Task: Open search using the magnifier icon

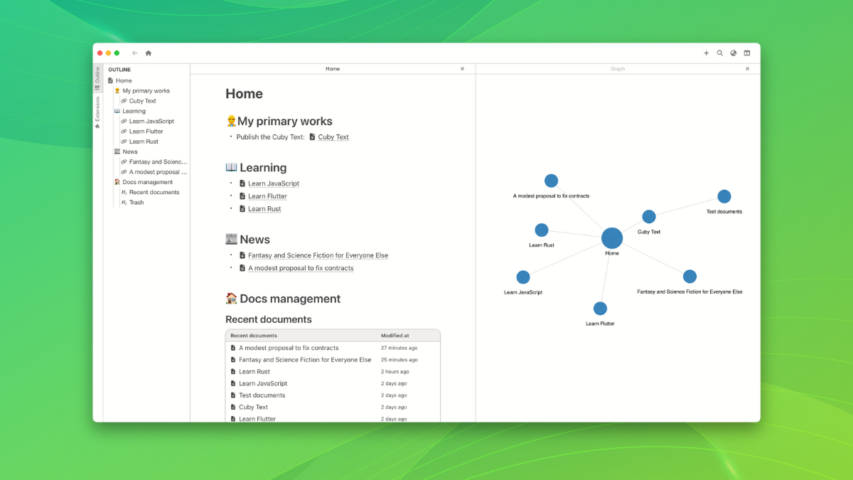Action: (719, 53)
